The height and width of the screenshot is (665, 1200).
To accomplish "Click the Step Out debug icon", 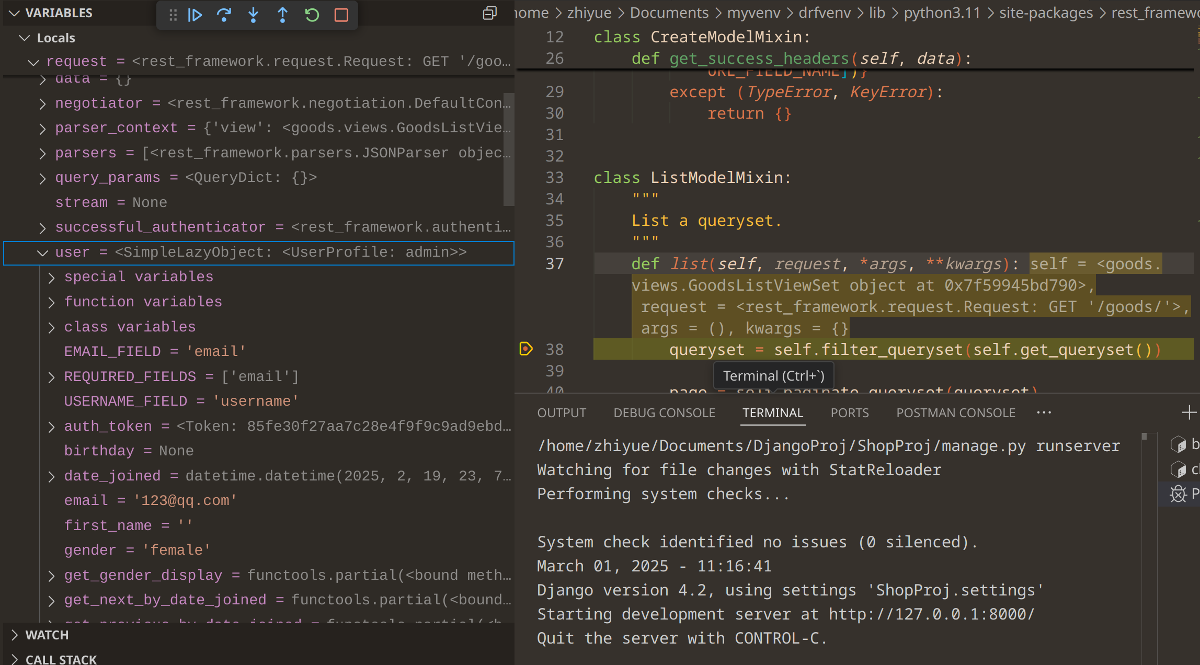I will 282,15.
